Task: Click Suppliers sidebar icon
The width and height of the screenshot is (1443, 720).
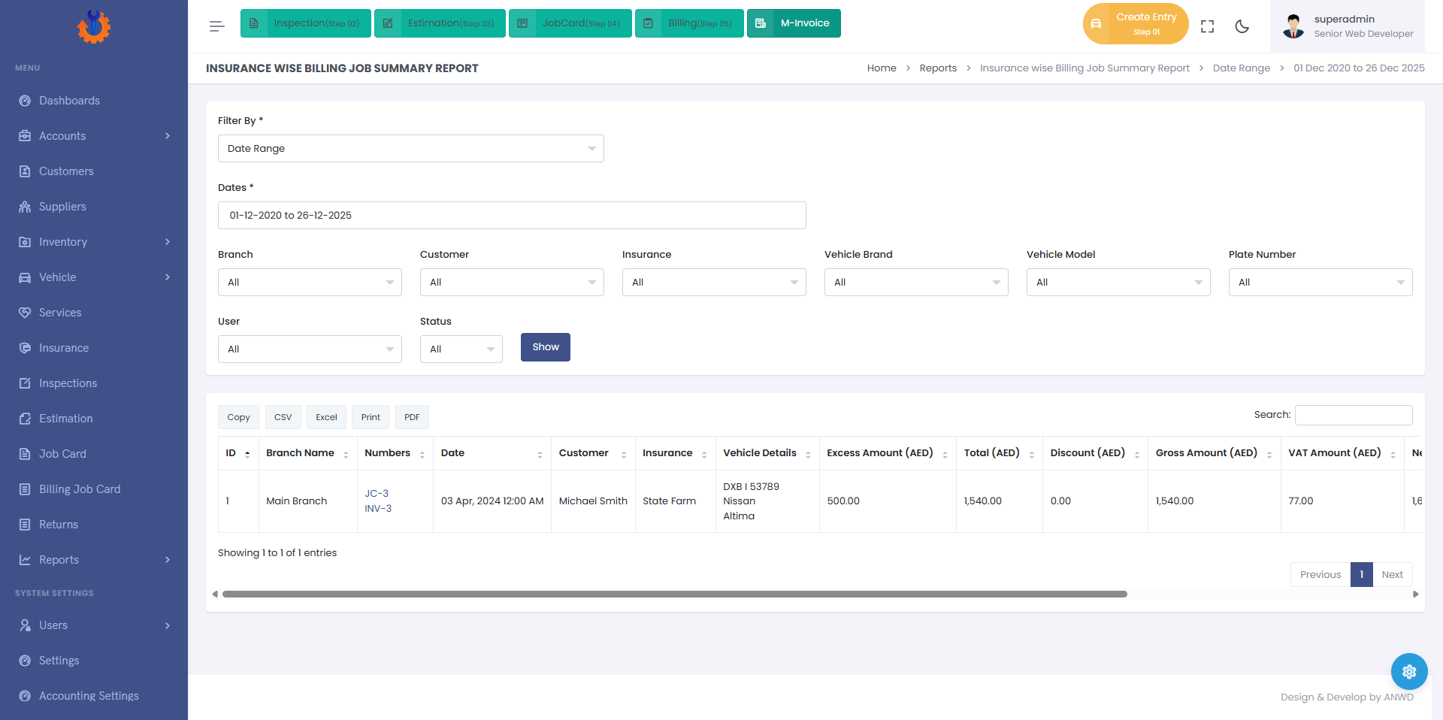Action: tap(25, 207)
